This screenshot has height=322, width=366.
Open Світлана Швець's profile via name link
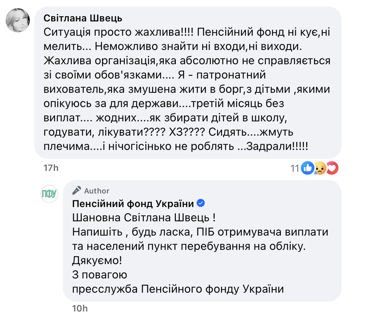click(x=83, y=18)
